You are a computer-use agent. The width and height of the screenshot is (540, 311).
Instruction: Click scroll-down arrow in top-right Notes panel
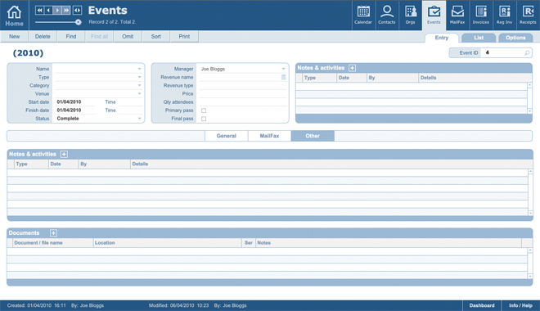coord(529,111)
